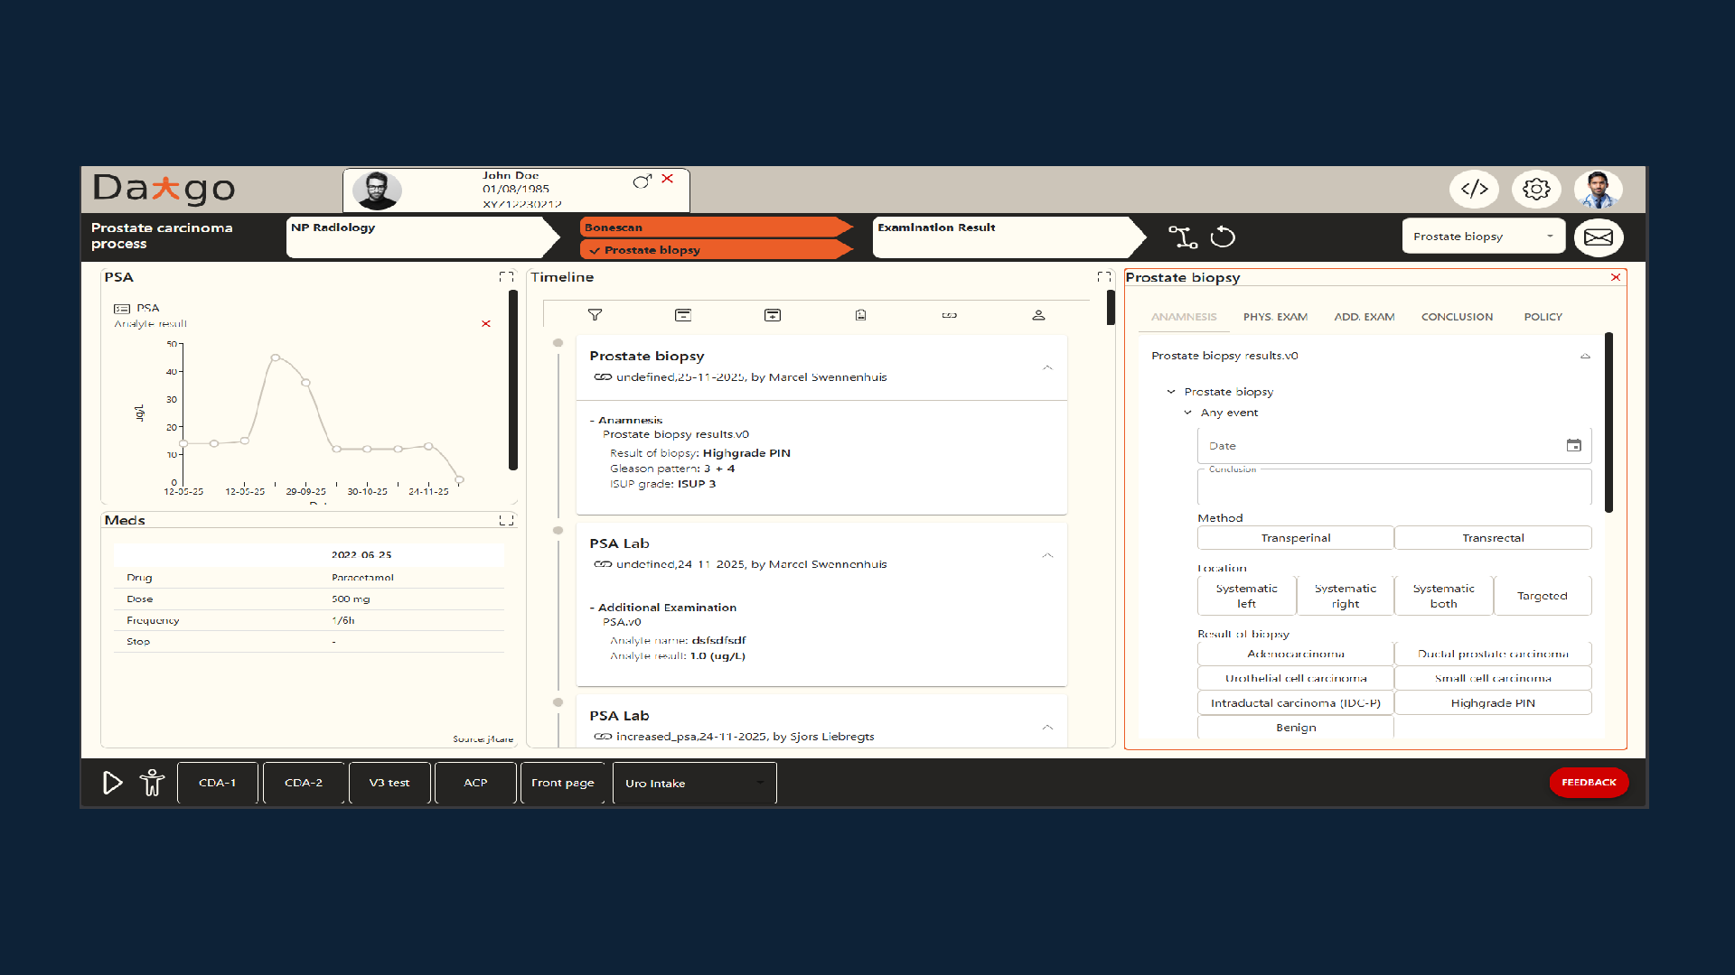The height and width of the screenshot is (975, 1735).
Task: Open the Prostate biopsy dropdown in the top bar
Action: tap(1483, 236)
